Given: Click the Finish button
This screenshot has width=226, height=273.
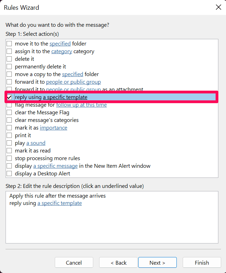Looking at the screenshot, I should click(202, 263).
